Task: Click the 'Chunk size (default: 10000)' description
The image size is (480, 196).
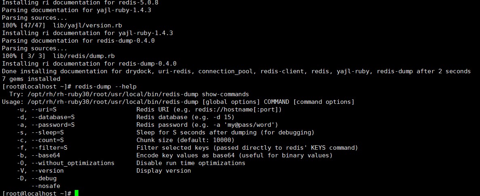Action: [x=185, y=140]
